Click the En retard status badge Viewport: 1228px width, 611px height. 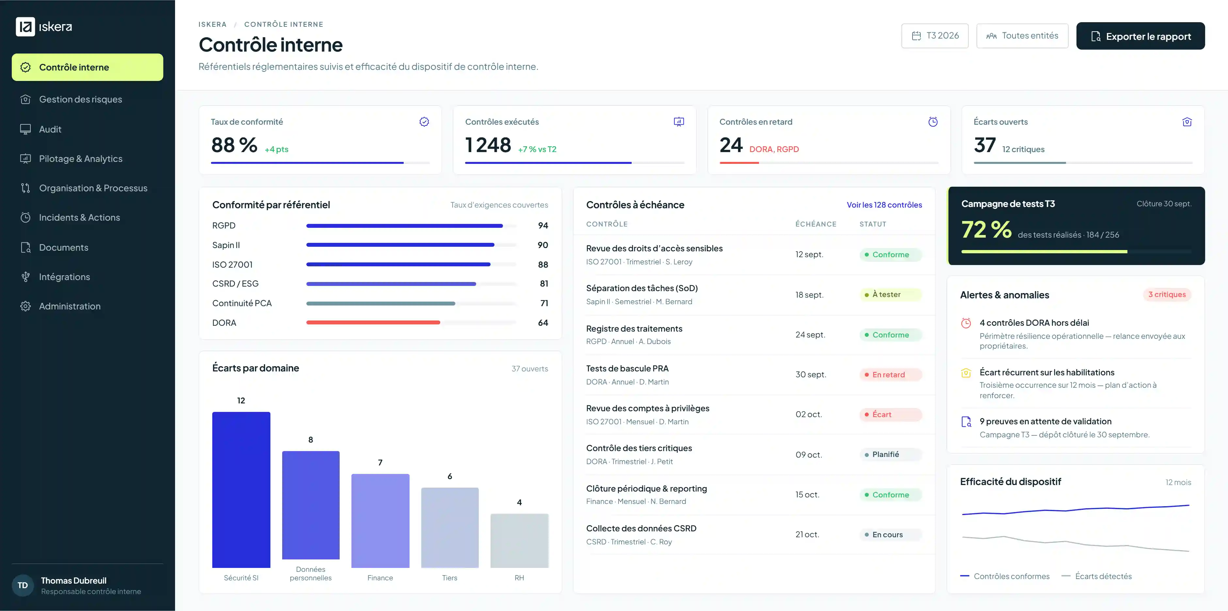[891, 375]
